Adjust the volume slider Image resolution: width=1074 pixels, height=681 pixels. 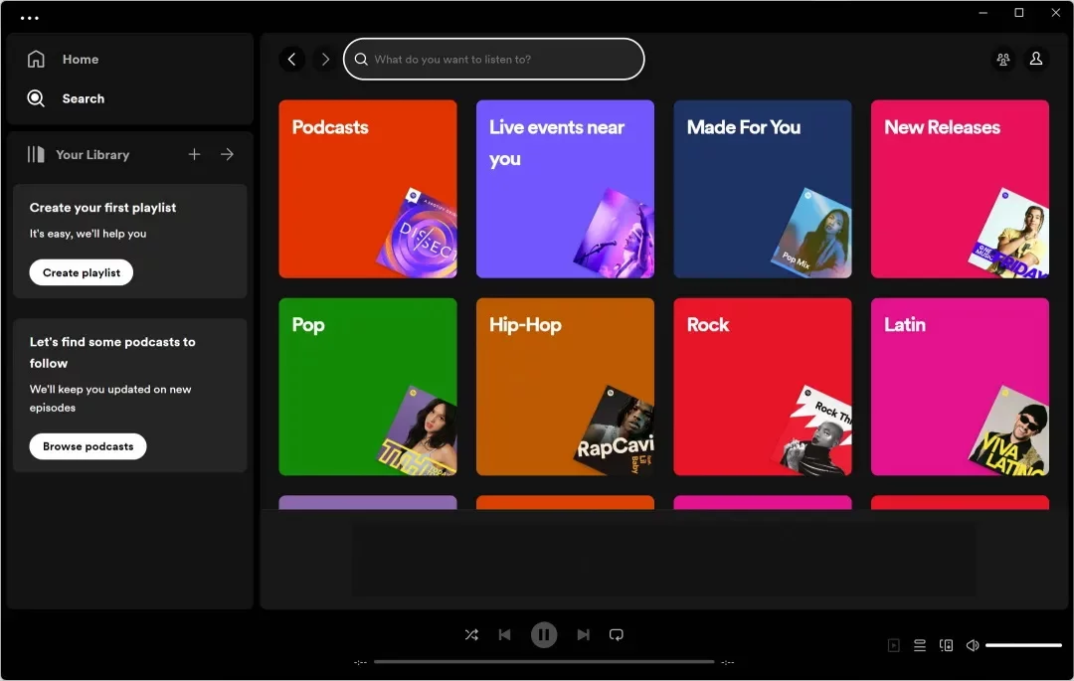1023,645
